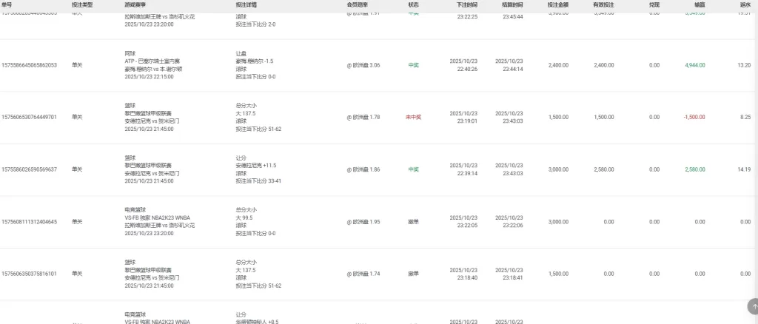Click the 投注类型 column header
Viewport: 758px width, 324px height.
tap(82, 4)
